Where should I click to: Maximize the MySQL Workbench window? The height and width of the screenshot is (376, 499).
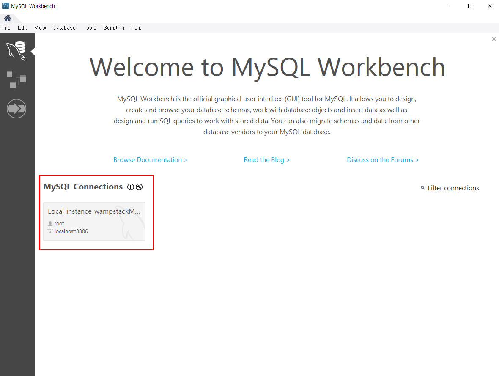coord(470,6)
